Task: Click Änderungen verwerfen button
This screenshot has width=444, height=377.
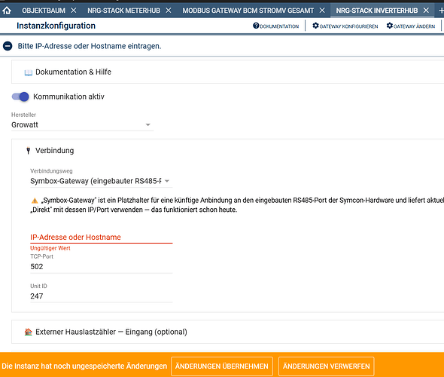Action: [326, 366]
